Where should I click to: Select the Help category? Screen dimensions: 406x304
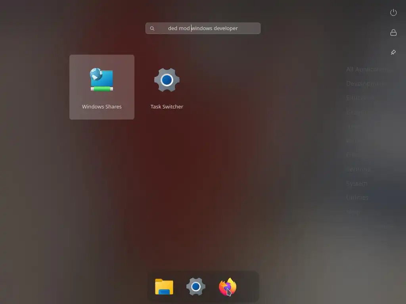tap(353, 212)
